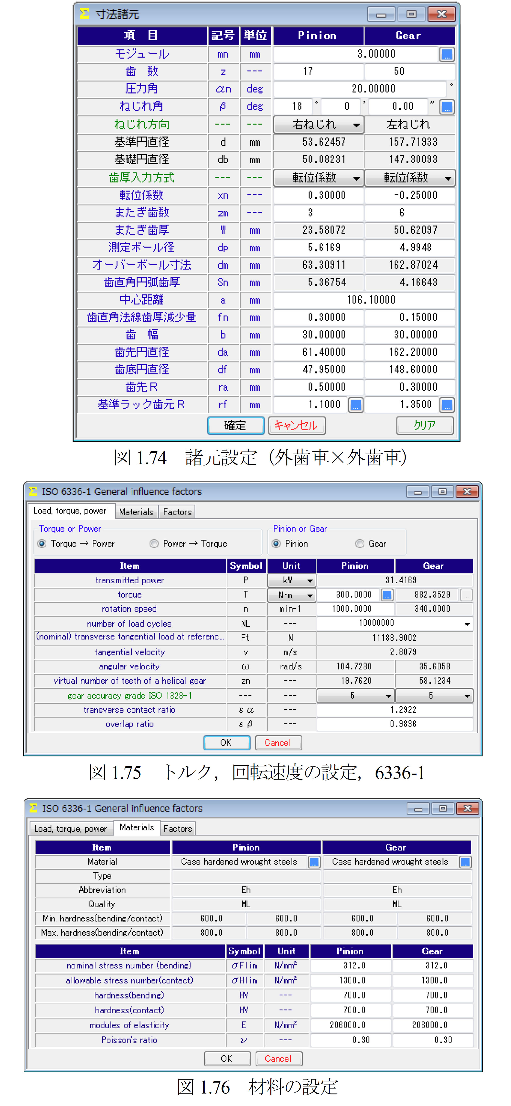Click OK in the torque settings window
This screenshot has height=1106, width=511.
point(227,743)
